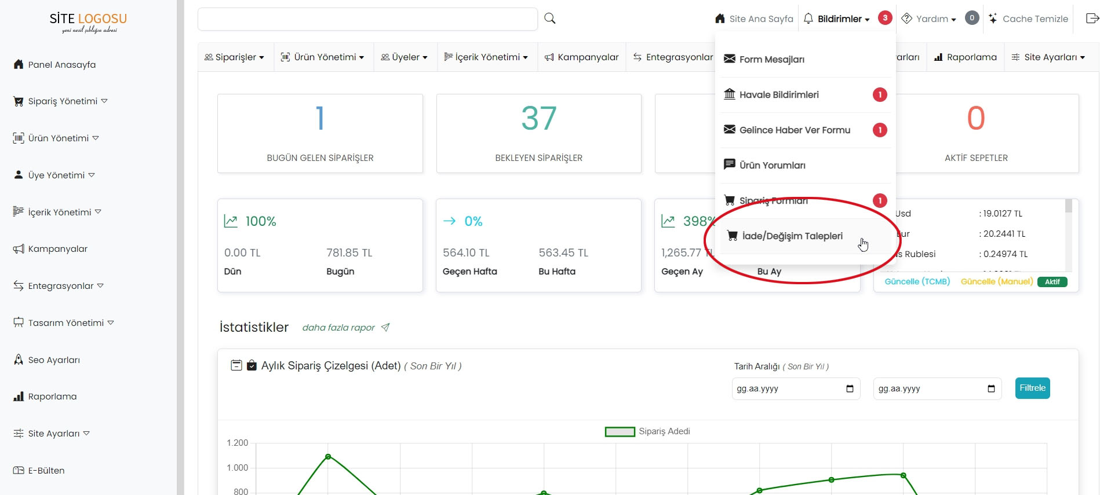Image resolution: width=1100 pixels, height=495 pixels.
Task: Click the Seo Ayarları icon in sidebar
Action: click(x=19, y=360)
